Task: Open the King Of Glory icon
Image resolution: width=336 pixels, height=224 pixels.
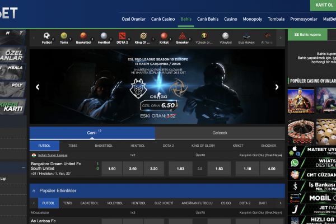Action: pos(143,36)
